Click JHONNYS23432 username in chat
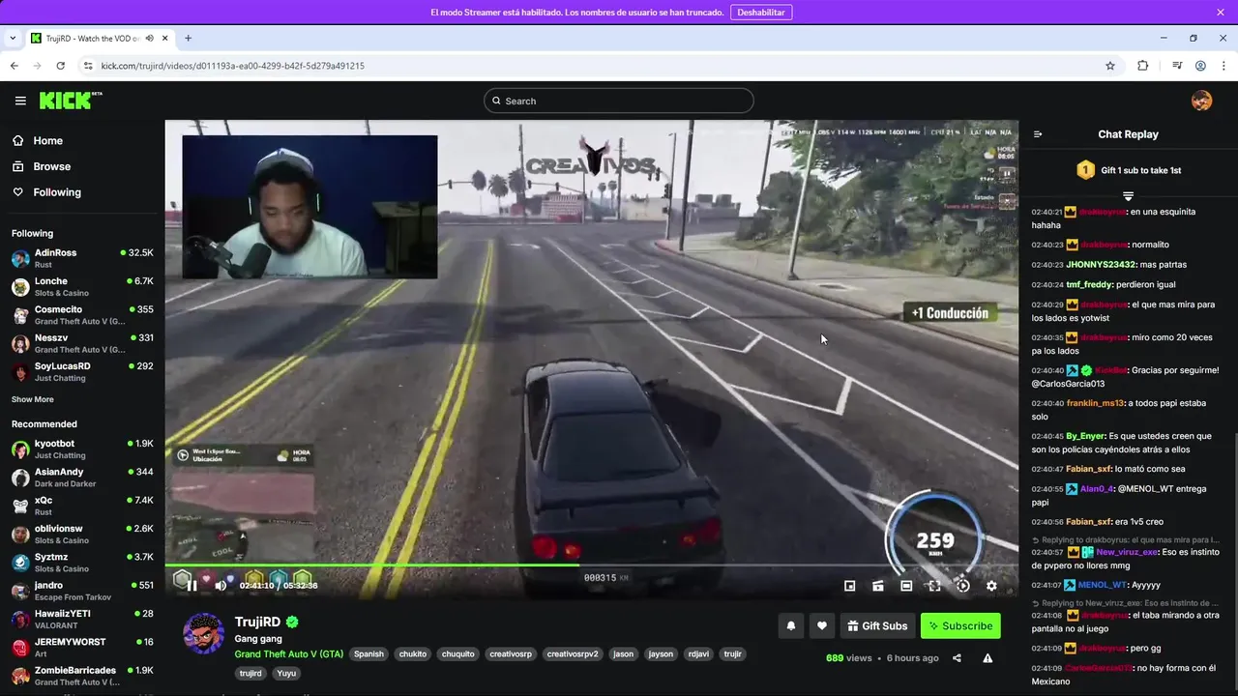Viewport: 1238px width, 696px height. [1101, 265]
